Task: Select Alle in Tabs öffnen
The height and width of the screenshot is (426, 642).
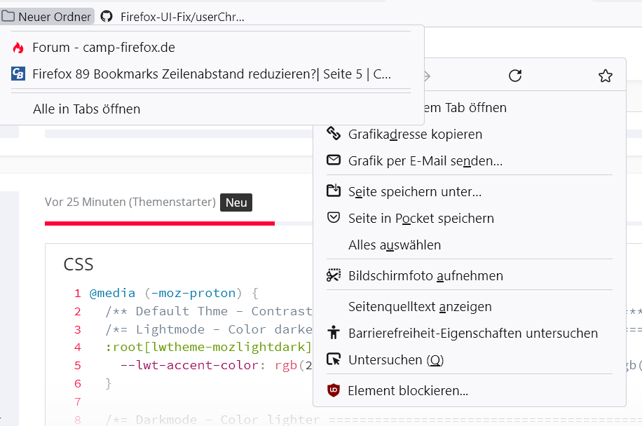Action: pos(86,109)
